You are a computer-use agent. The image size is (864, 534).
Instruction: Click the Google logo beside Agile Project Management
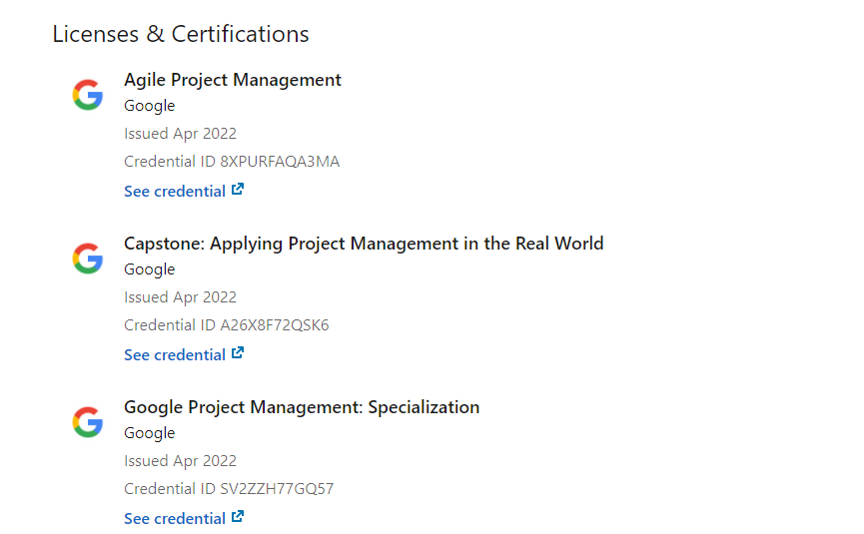(88, 95)
